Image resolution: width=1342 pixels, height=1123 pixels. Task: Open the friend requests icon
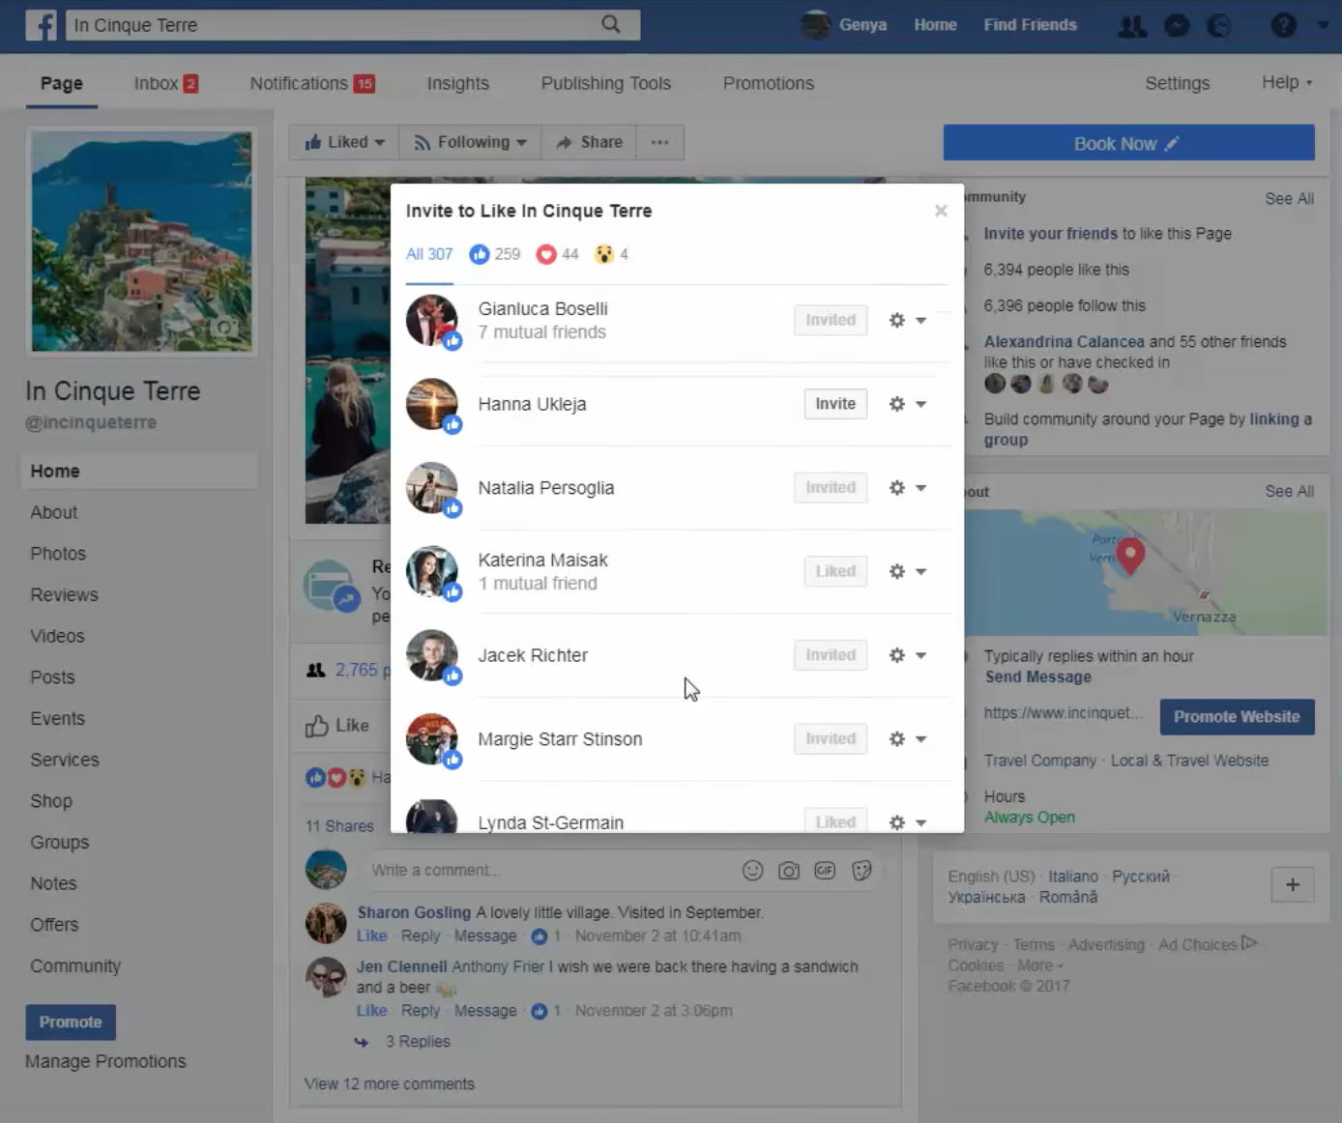(1132, 26)
